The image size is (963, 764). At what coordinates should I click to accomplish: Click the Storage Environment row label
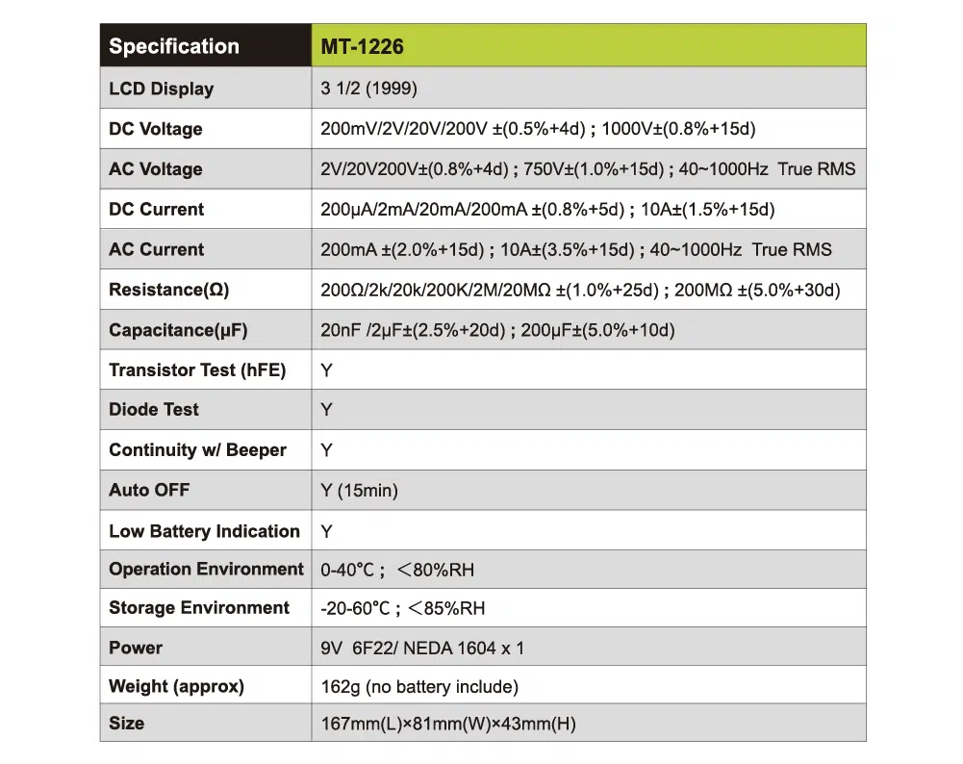point(199,608)
